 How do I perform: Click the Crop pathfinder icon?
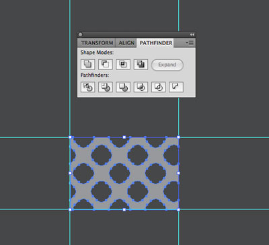(x=141, y=87)
